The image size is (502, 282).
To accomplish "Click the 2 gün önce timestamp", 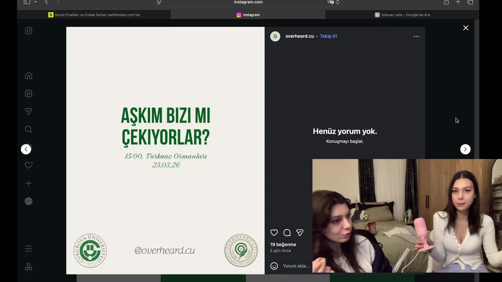I will (x=280, y=251).
